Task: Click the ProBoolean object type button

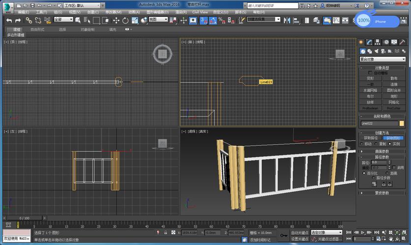Action: [371, 108]
